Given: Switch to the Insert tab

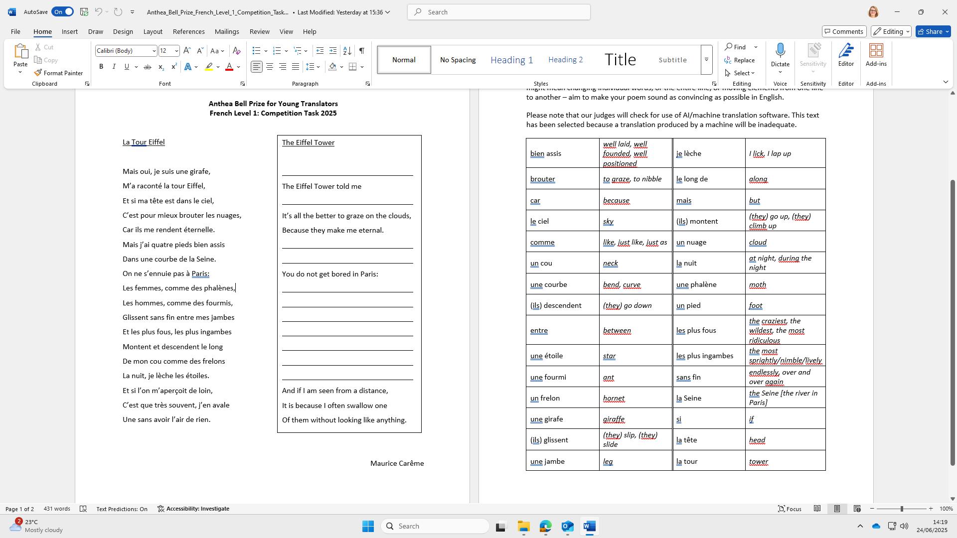Looking at the screenshot, I should point(70,31).
